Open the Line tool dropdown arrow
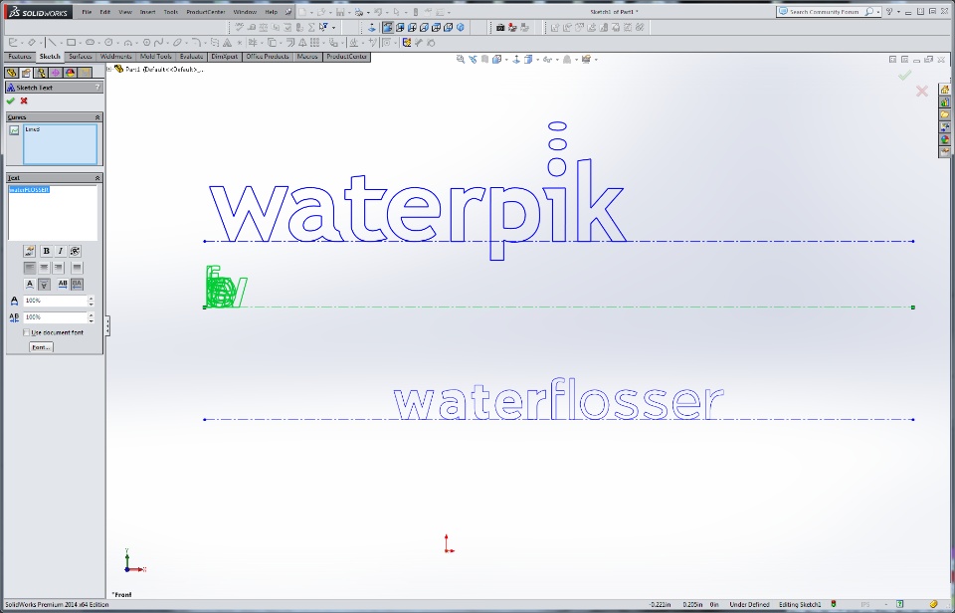955x613 pixels. point(61,43)
